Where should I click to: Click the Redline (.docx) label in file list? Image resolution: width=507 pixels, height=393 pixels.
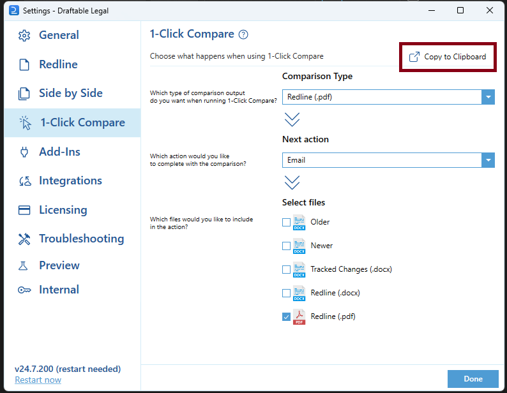(x=335, y=293)
